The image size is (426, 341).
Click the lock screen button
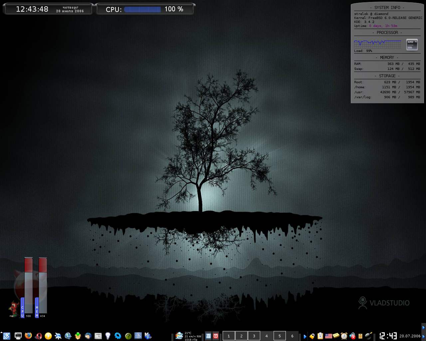tap(208, 336)
